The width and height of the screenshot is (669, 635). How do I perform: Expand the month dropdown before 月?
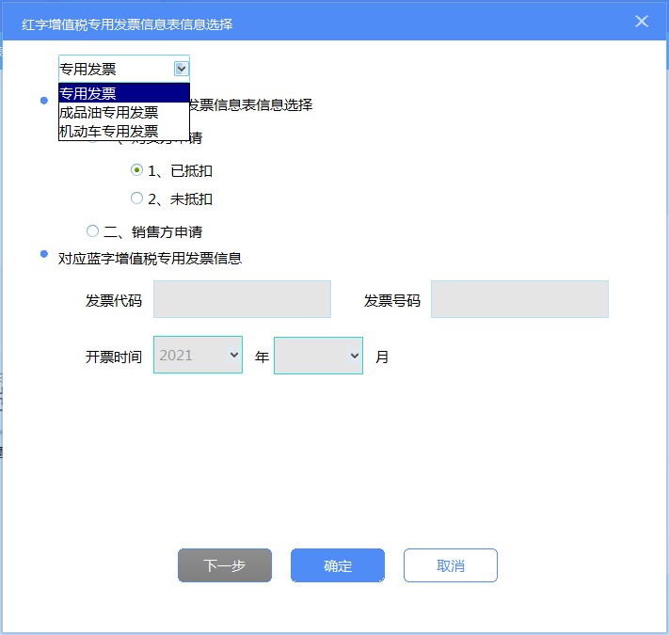point(318,356)
